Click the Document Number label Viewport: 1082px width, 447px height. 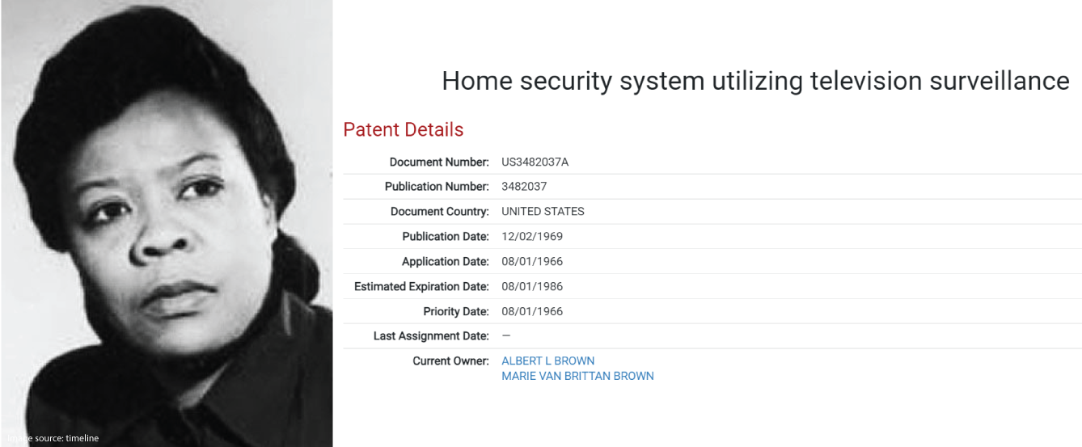(x=439, y=162)
